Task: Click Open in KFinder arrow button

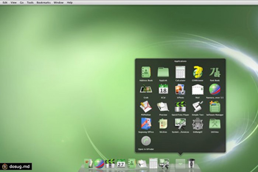Action: pos(146,141)
